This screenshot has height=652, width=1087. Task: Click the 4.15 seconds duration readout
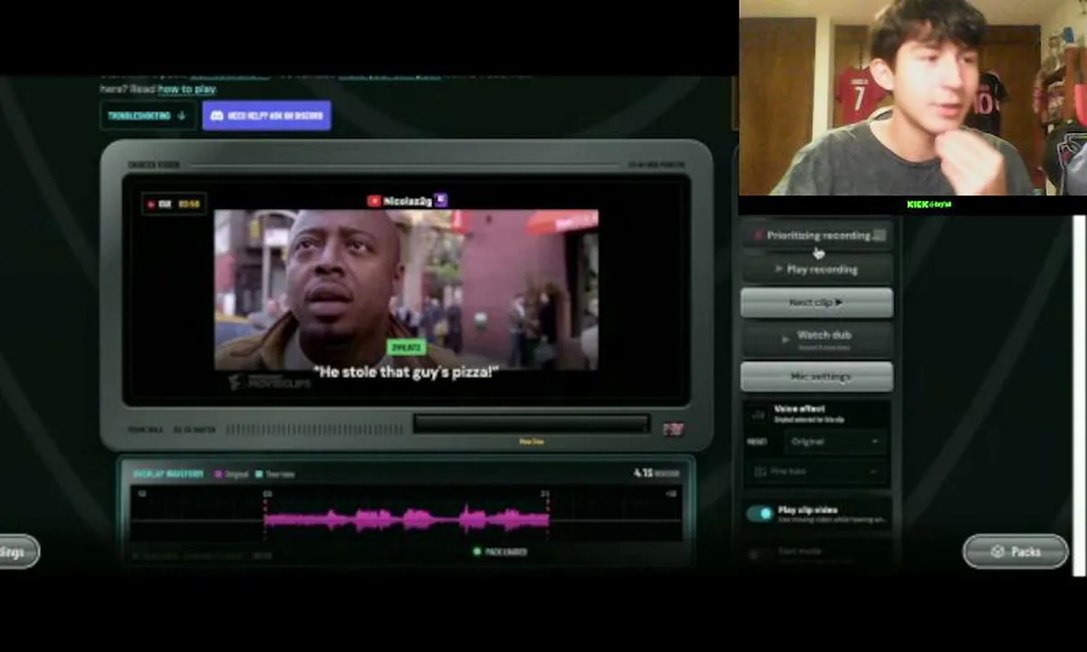coord(656,473)
